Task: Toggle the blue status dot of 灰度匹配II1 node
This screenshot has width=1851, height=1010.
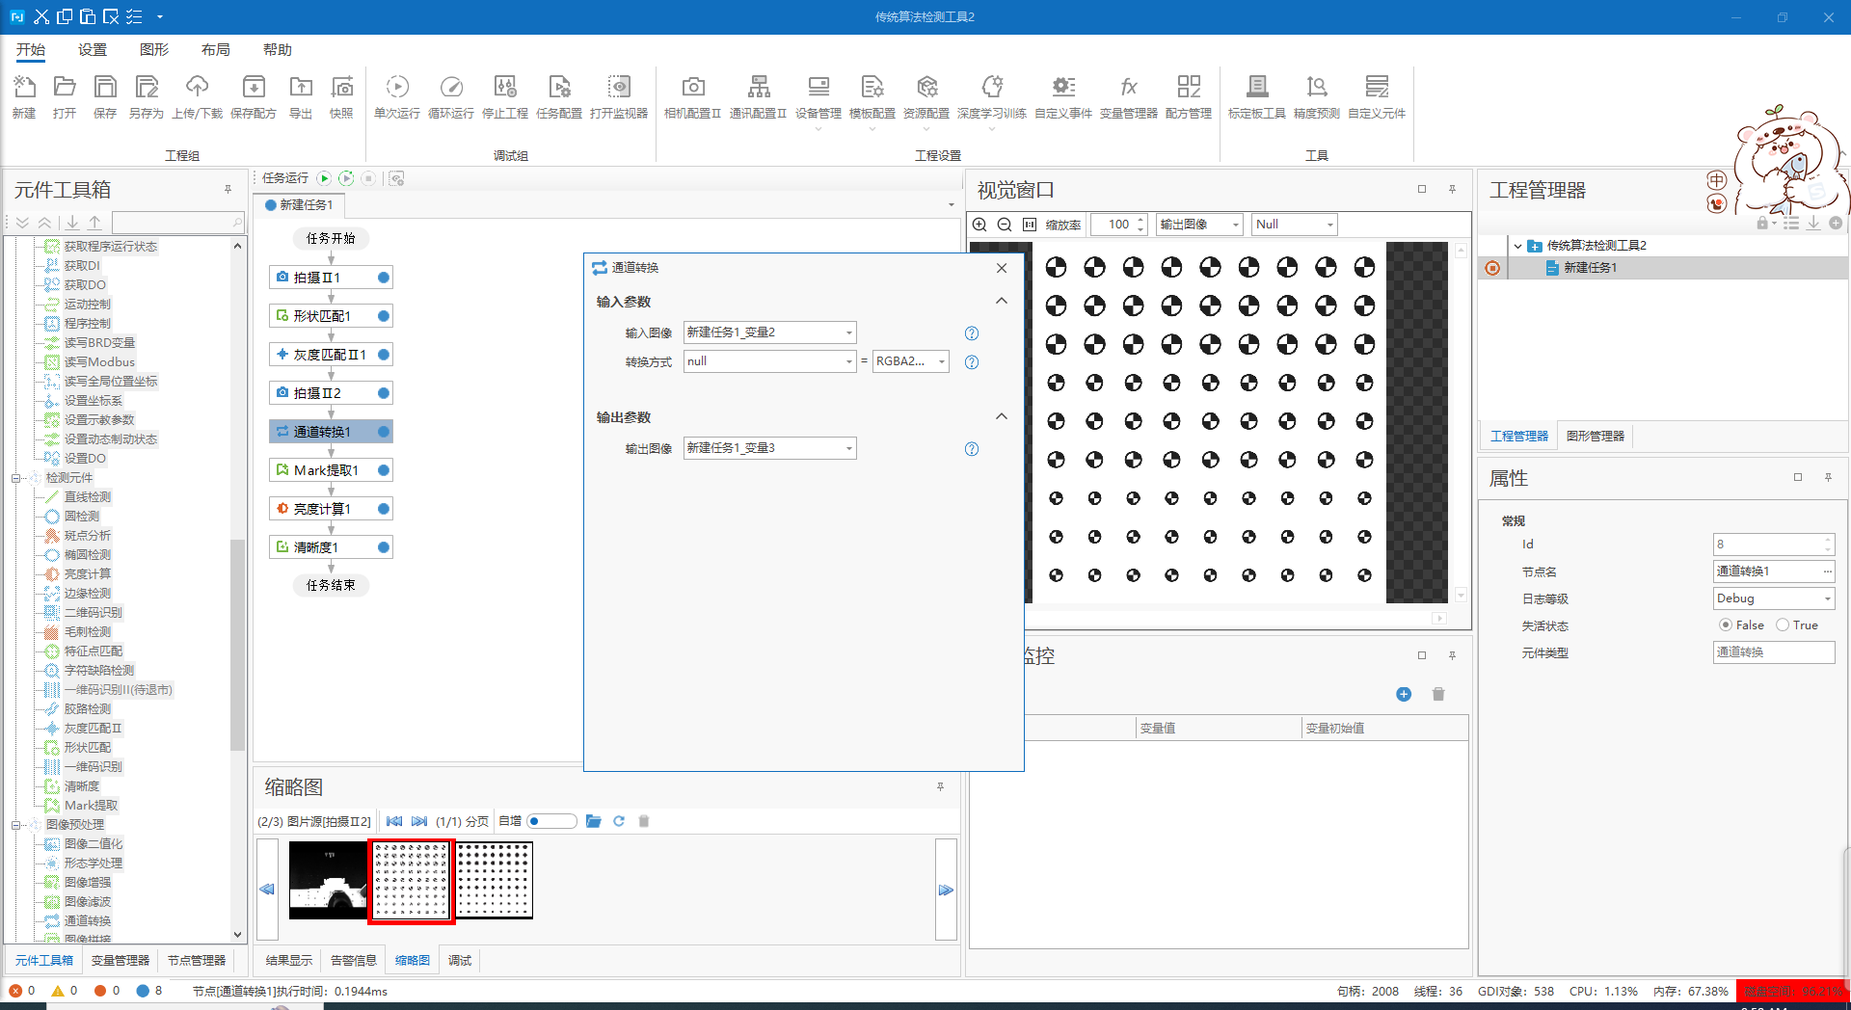Action: coord(384,355)
